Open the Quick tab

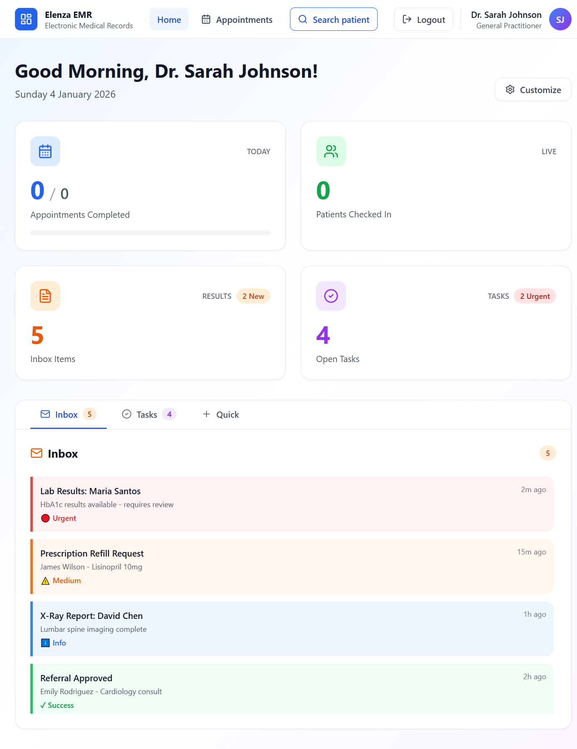221,414
